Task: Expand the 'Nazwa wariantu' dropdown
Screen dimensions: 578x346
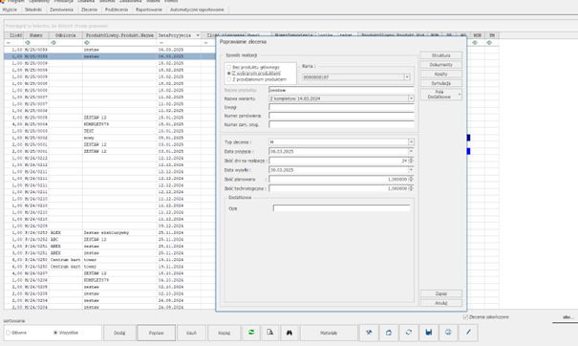Action: pyautogui.click(x=411, y=98)
